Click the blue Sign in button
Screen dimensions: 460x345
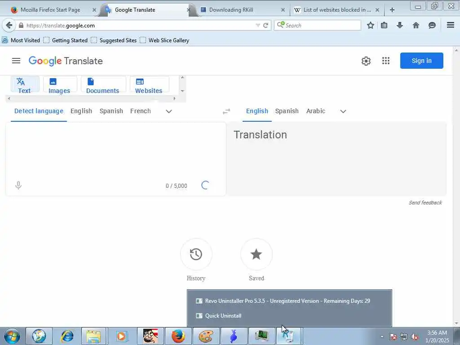click(421, 61)
